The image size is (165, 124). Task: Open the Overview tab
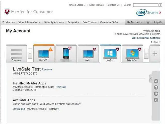coord(16,53)
